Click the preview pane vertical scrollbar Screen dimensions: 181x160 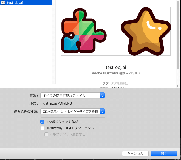(x=178, y=35)
